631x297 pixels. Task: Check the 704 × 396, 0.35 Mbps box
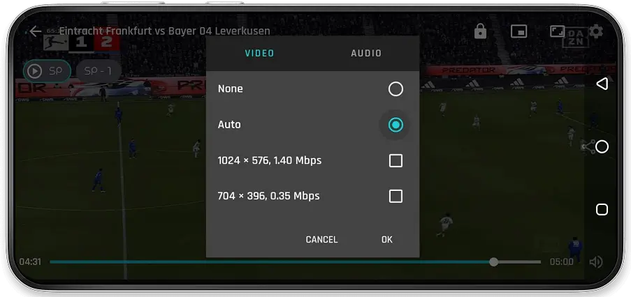[396, 197]
